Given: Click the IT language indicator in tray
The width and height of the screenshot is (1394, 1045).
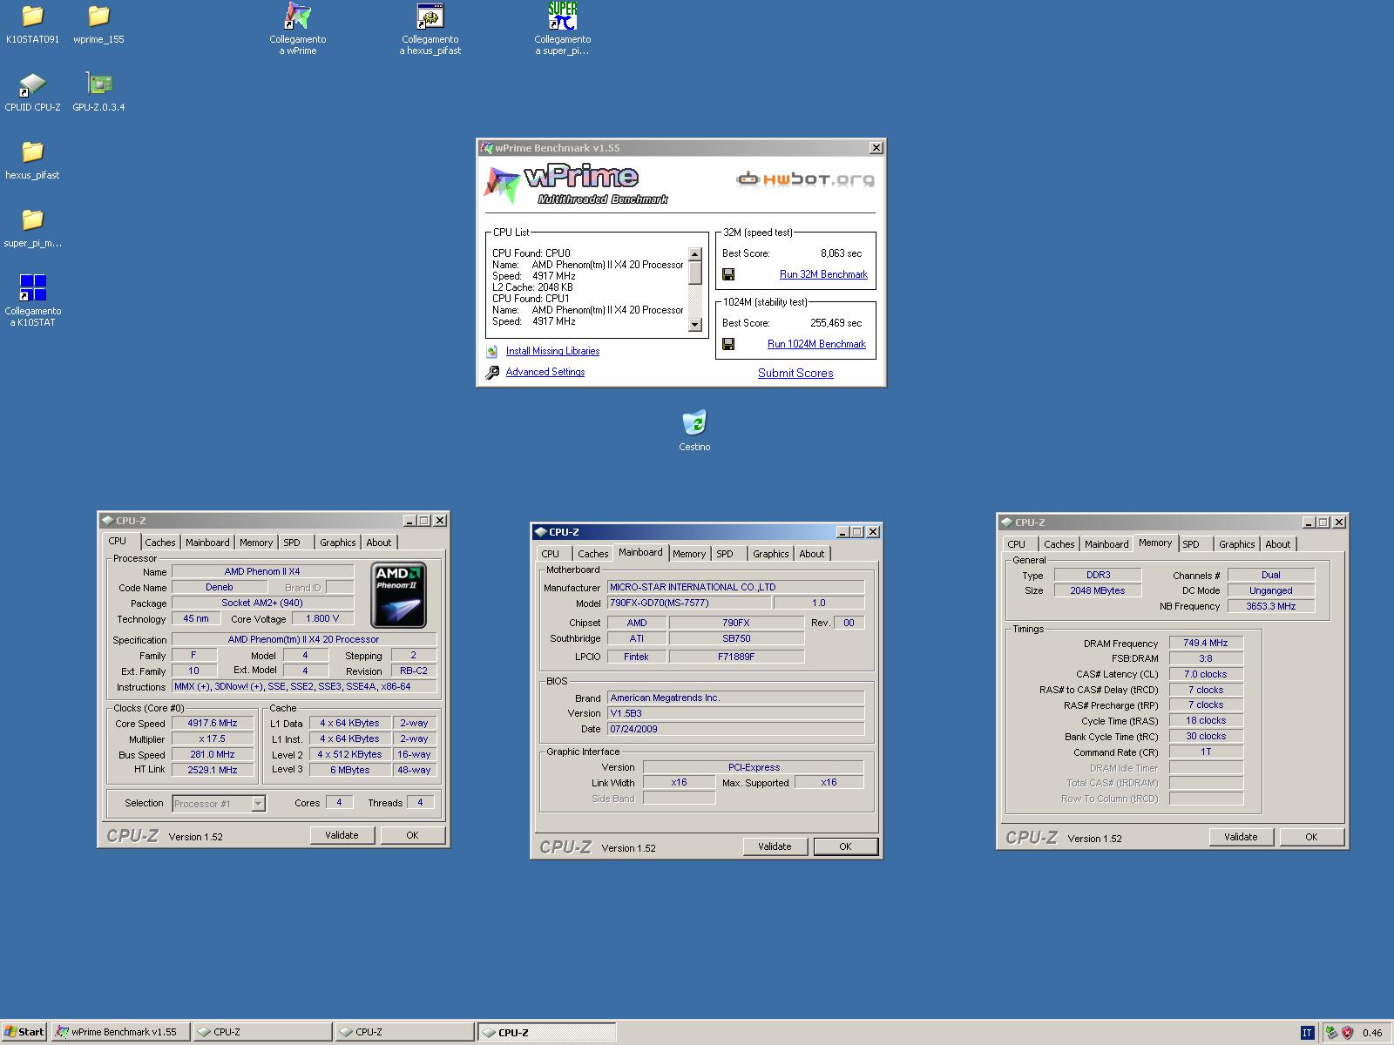Looking at the screenshot, I should click(x=1307, y=1033).
